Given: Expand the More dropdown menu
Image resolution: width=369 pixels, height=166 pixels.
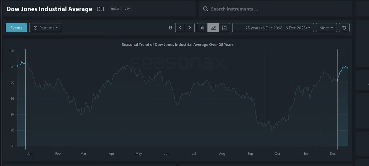Looking at the screenshot, I should (x=326, y=28).
